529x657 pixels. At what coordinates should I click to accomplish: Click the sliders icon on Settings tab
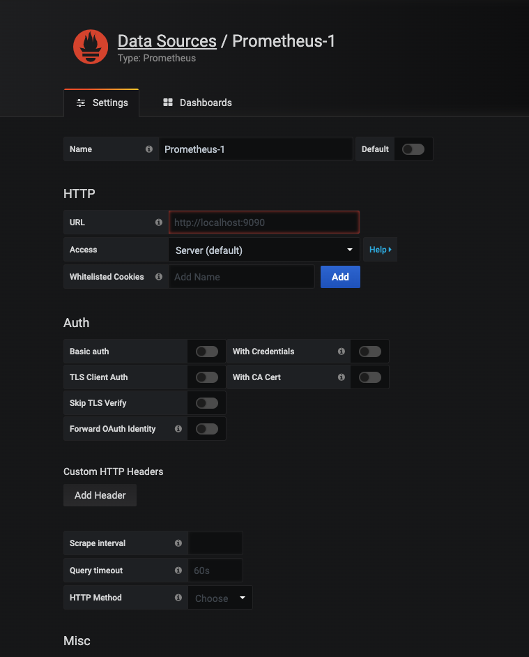coord(81,103)
